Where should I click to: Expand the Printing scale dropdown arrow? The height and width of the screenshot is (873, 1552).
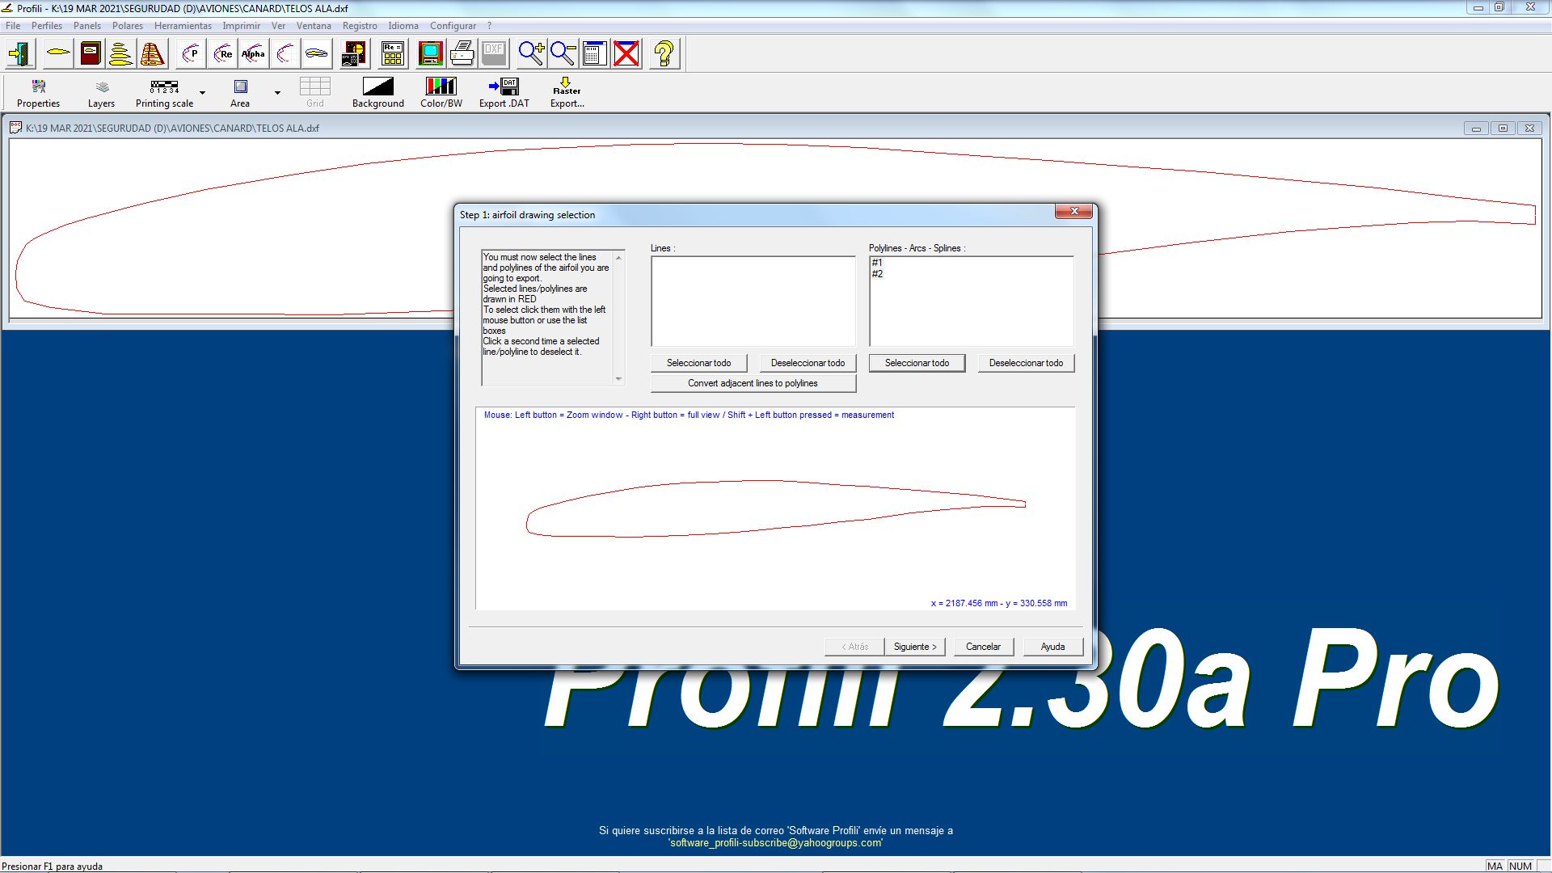pos(203,93)
